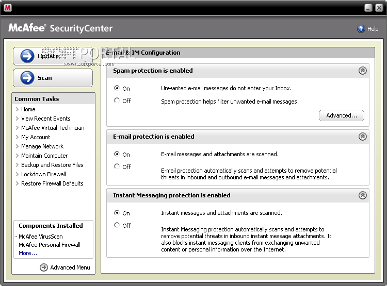Open Maintain Computer task
This screenshot has height=286, width=387.
coord(44,156)
